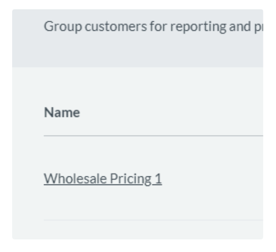
Task: Click the light area below the last row divider
Action: pos(137,229)
